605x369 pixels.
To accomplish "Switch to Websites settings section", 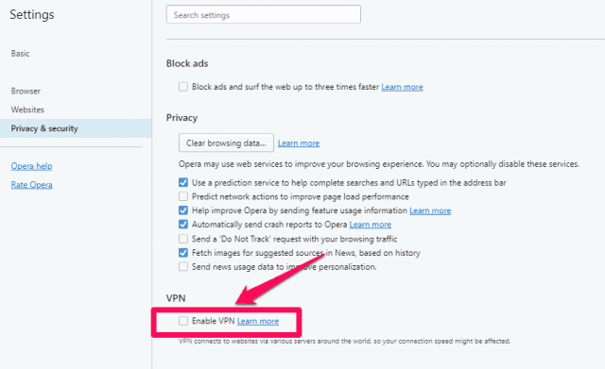I will click(27, 109).
